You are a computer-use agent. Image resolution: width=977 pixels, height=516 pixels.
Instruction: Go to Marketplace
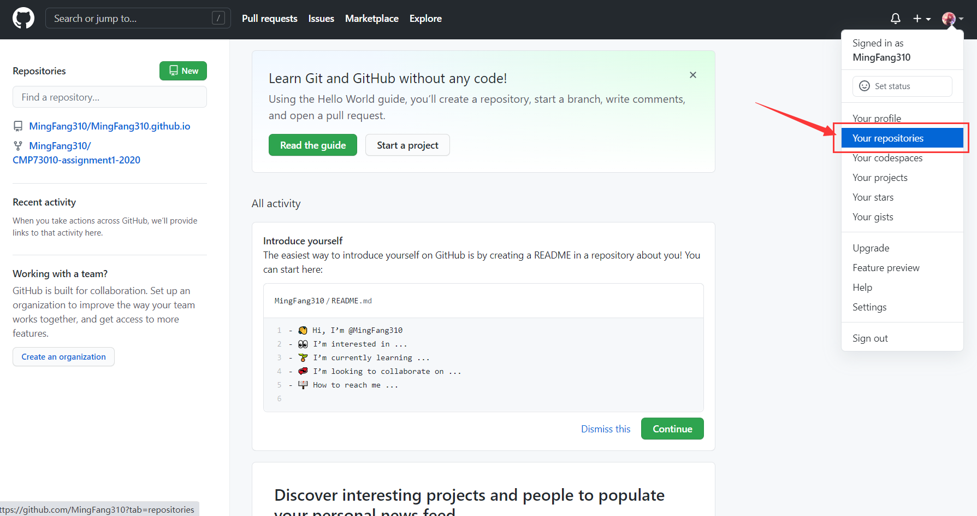[372, 19]
